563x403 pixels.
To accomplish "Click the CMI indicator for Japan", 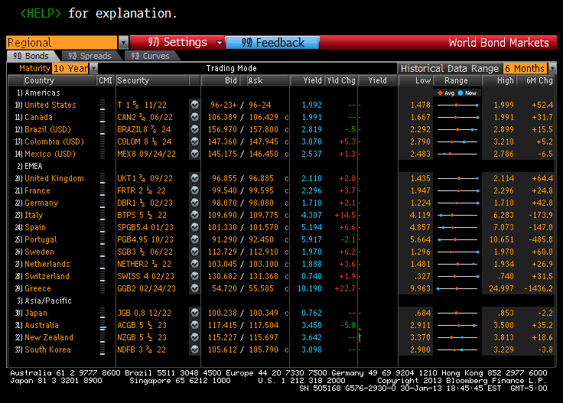I will (x=103, y=313).
